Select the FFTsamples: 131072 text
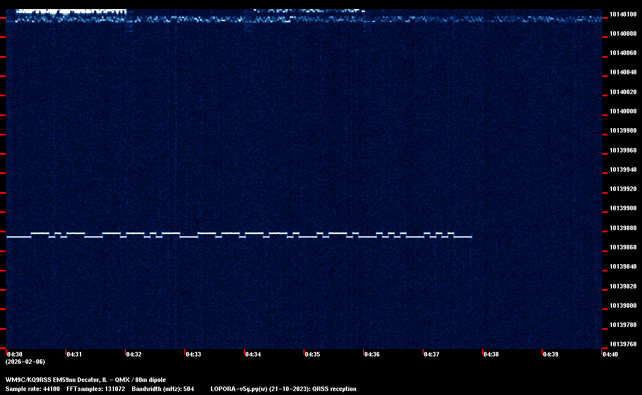The width and height of the screenshot is (642, 395). point(95,389)
